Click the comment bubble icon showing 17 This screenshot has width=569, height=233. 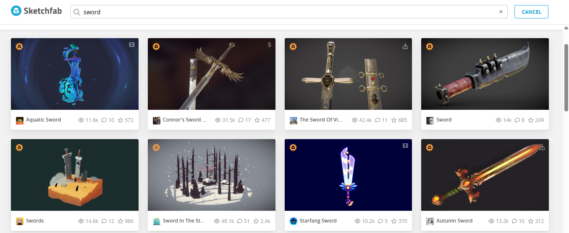tap(241, 120)
